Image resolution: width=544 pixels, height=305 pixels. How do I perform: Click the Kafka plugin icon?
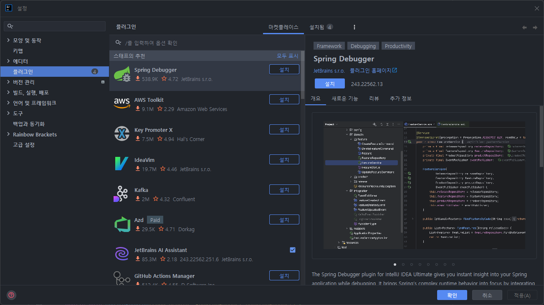tap(121, 194)
